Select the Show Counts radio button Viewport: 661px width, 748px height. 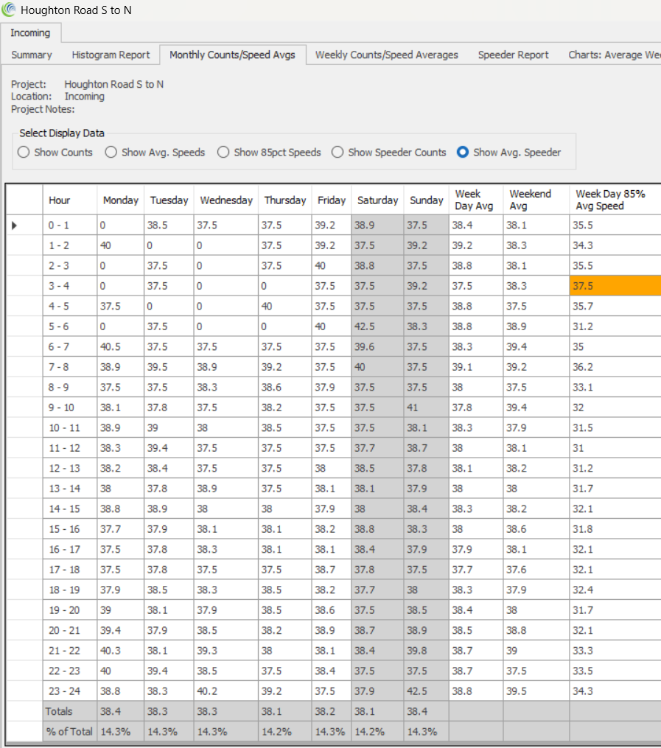click(x=24, y=153)
